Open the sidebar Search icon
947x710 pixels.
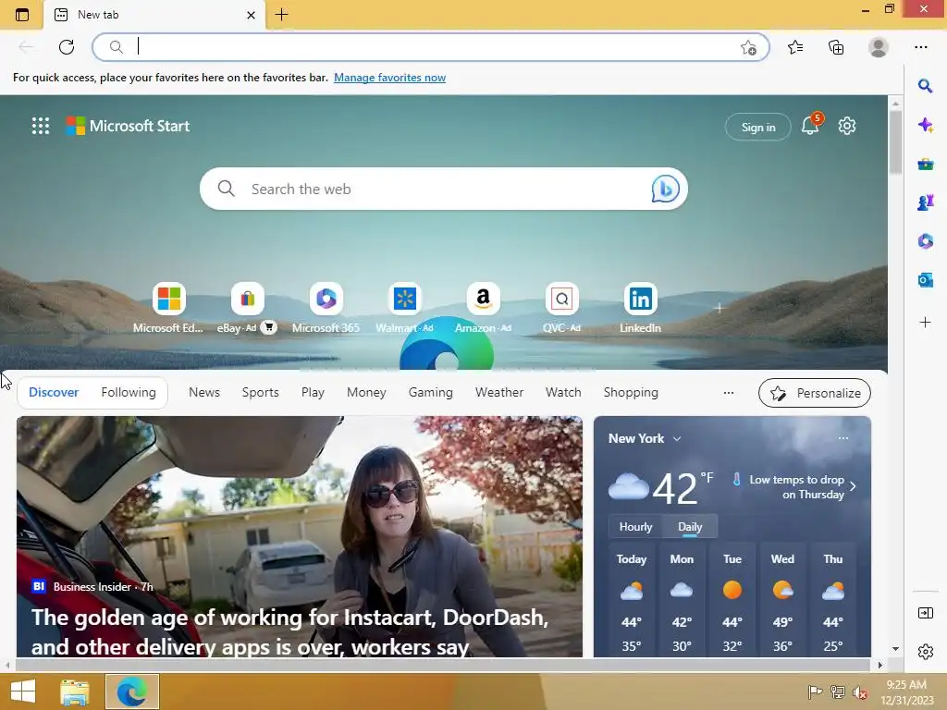(x=925, y=86)
